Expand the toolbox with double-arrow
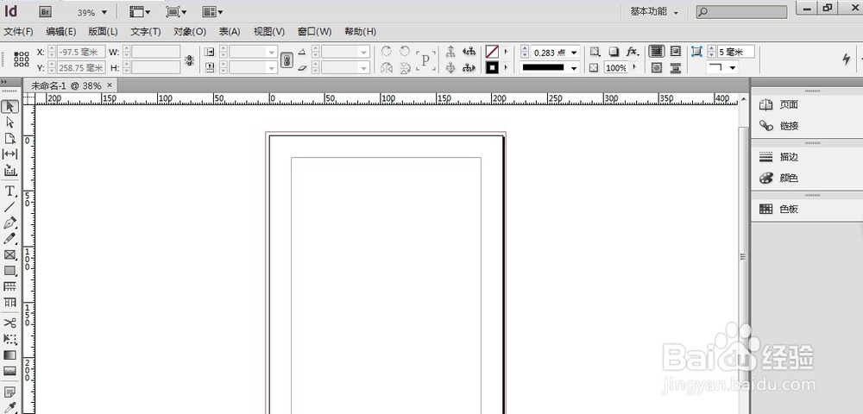Viewport: 863px width, 414px height. tap(4, 82)
